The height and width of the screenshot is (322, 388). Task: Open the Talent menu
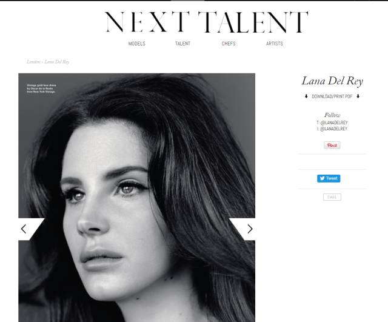(x=183, y=44)
